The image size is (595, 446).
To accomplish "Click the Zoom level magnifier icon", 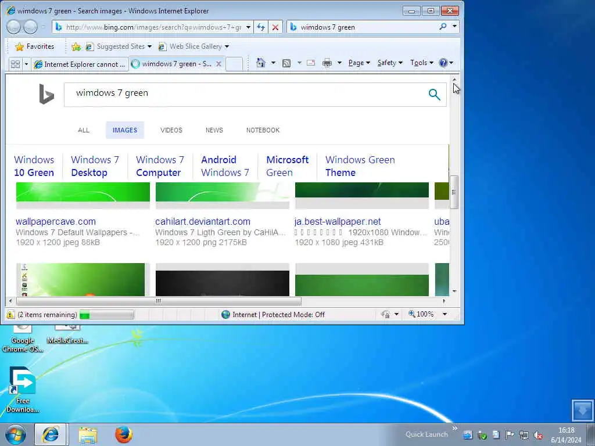I will 411,314.
